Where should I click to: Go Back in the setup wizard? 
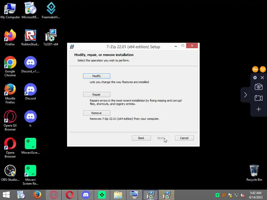pyautogui.click(x=141, y=138)
